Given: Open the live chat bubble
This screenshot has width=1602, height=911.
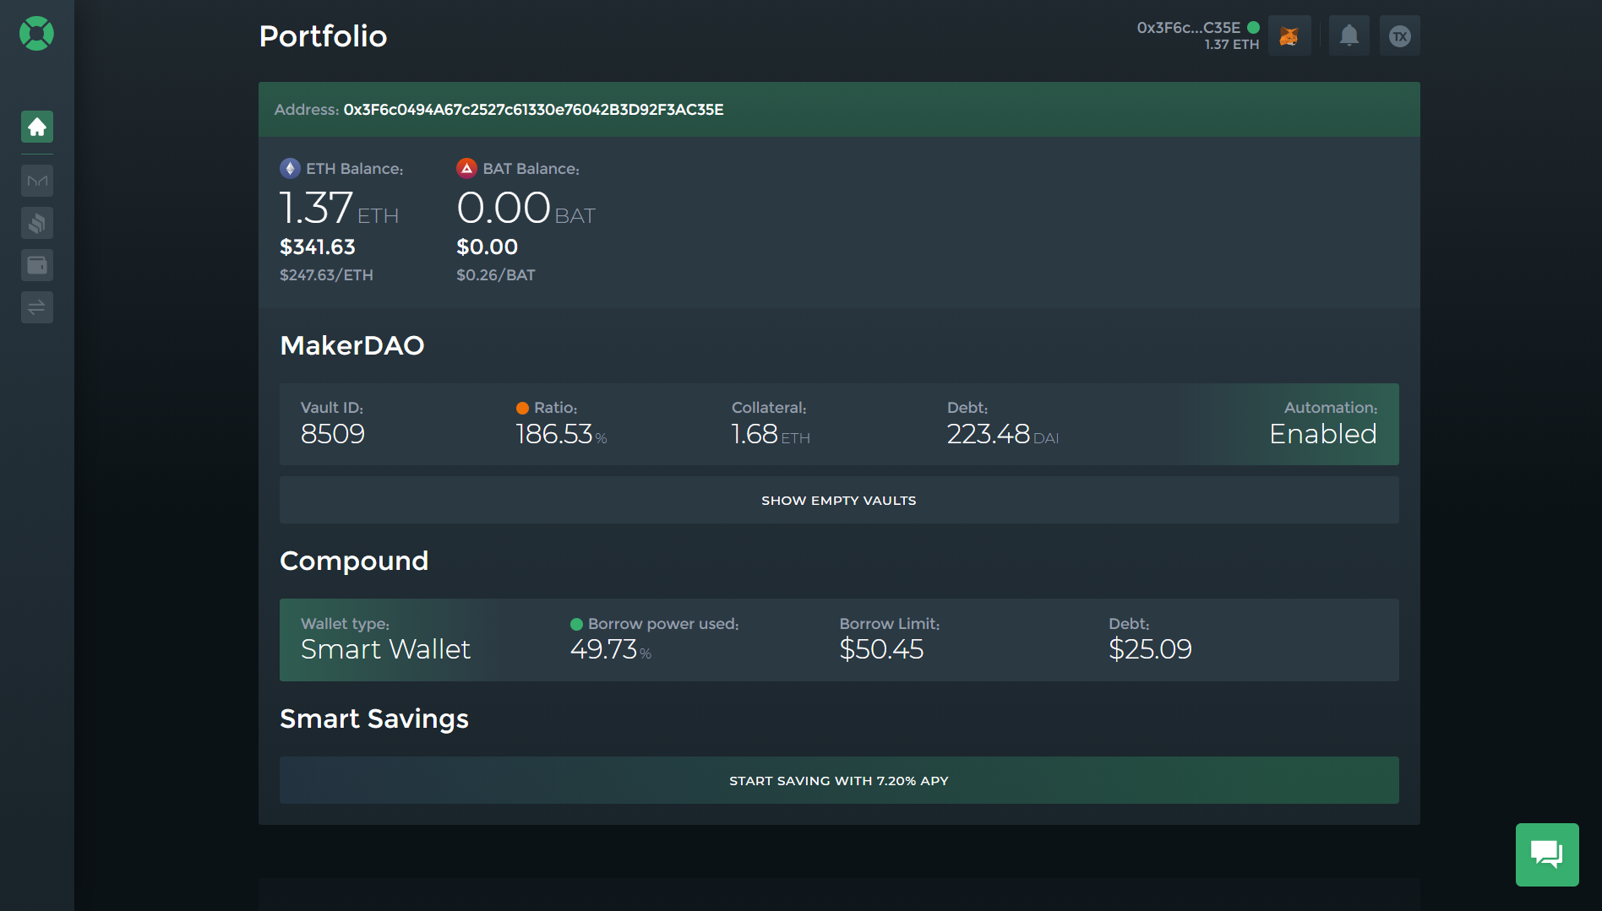Looking at the screenshot, I should coord(1547,854).
